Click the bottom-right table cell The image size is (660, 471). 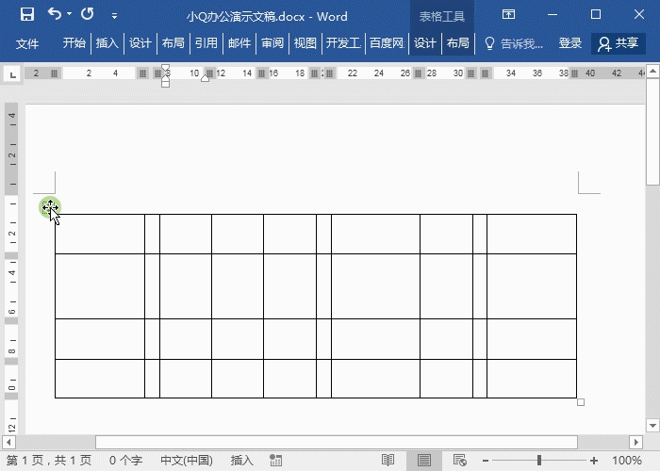(532, 379)
